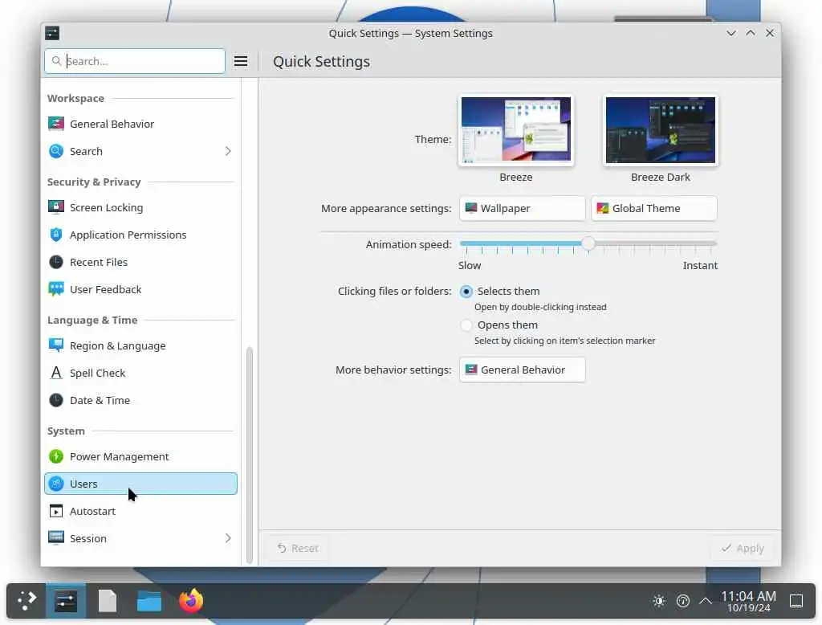The height and width of the screenshot is (625, 822).
Task: Click the Spell Check letter icon
Action: [x=56, y=373]
